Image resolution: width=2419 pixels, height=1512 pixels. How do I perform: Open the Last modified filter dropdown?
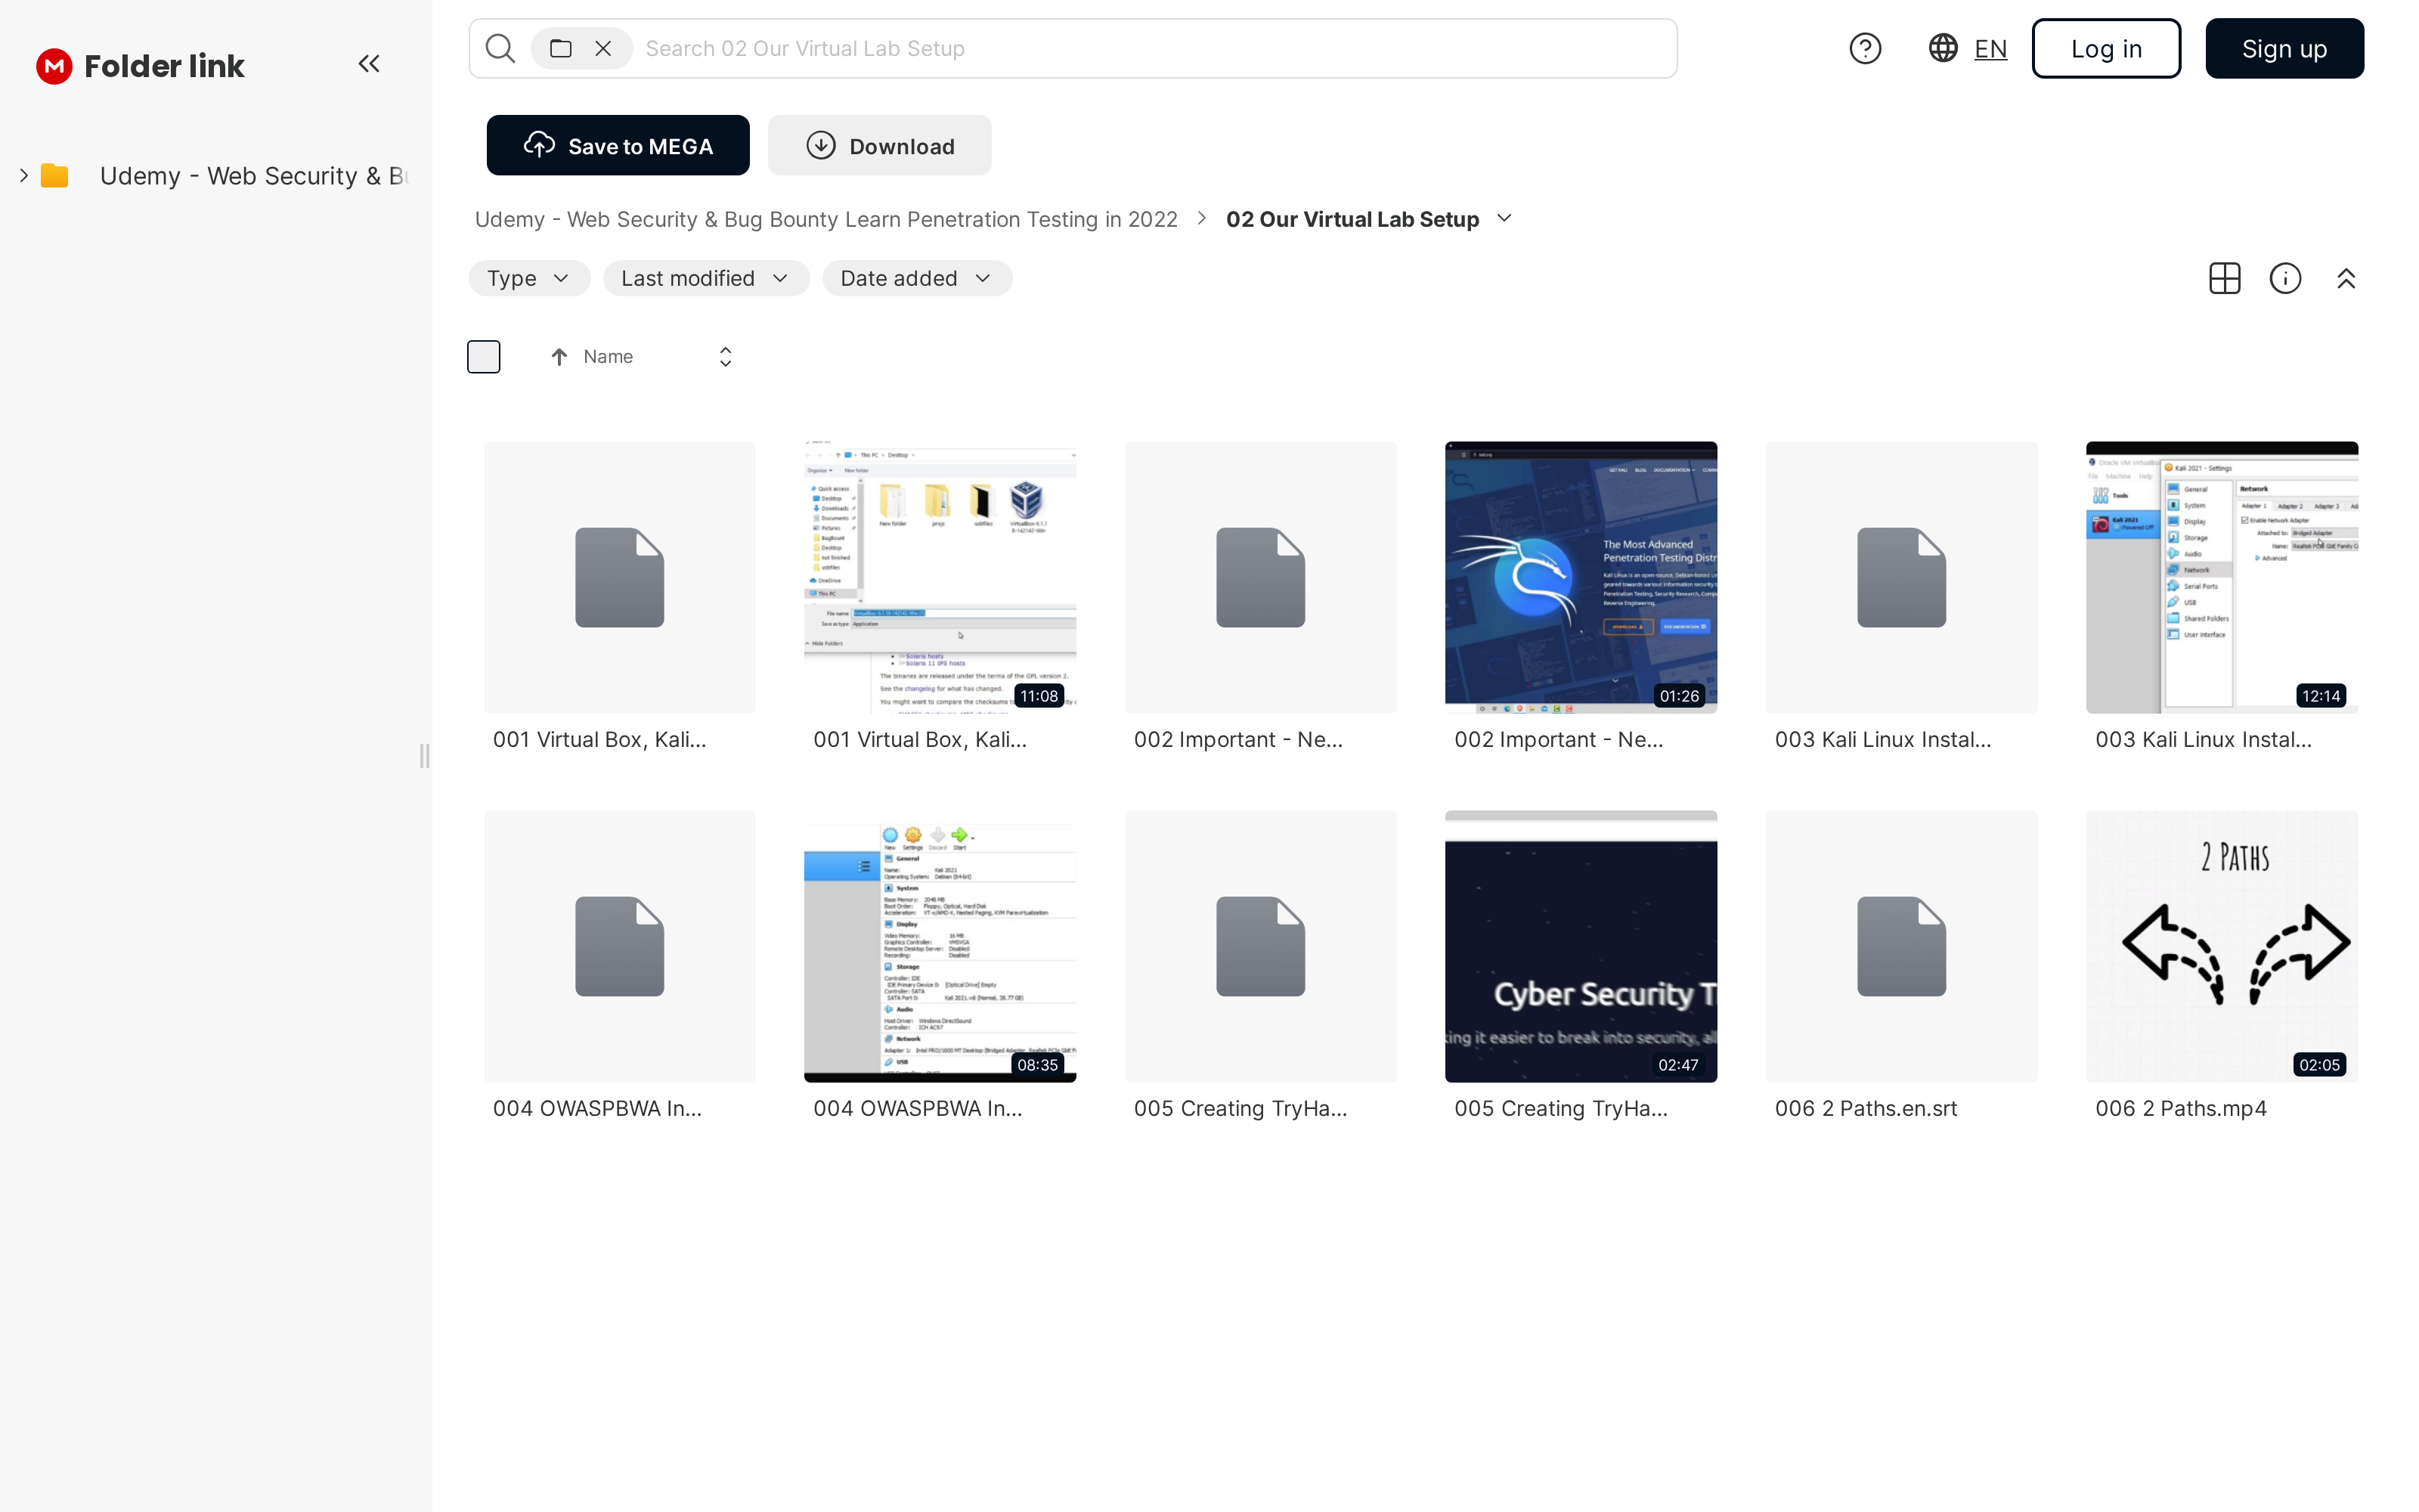706,278
